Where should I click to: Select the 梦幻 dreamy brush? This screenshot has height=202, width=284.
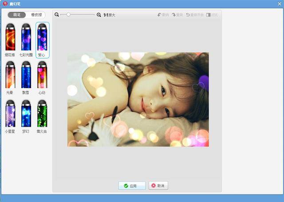(x=26, y=114)
